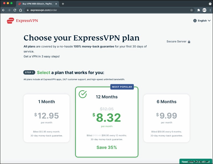The height and width of the screenshot is (164, 213).
Task: Go to the home page icon
Action: pyautogui.click(x=20, y=10)
